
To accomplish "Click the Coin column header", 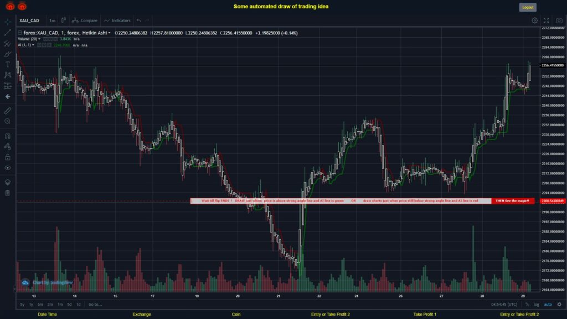I will point(236,315).
